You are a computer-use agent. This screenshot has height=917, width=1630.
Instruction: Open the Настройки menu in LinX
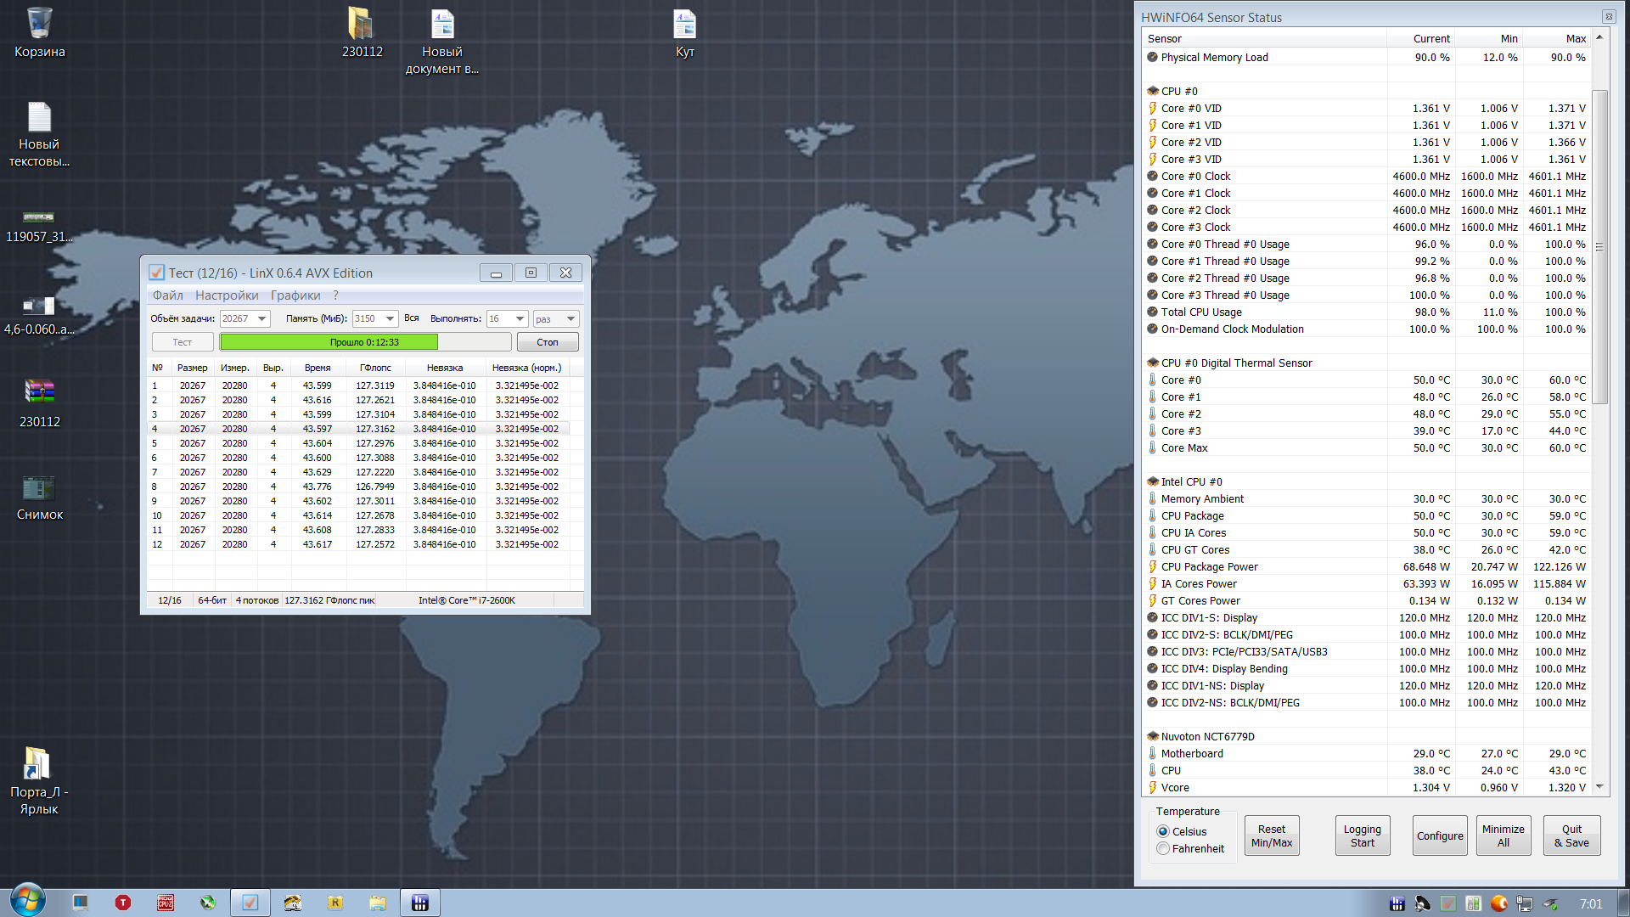coord(227,295)
